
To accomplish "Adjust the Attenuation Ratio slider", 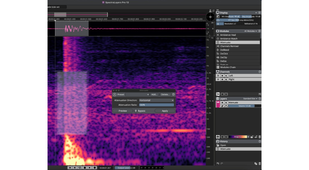I will tap(157, 105).
